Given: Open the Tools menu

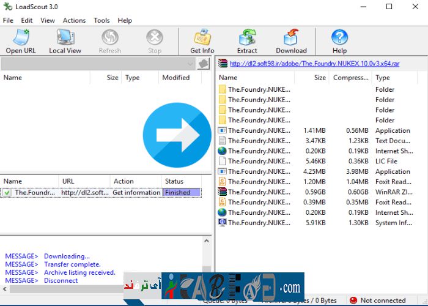Looking at the screenshot, I should point(101,20).
